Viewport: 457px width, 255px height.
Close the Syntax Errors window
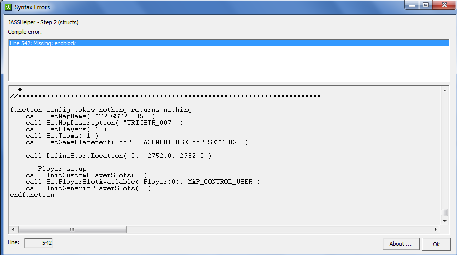tap(444, 5)
